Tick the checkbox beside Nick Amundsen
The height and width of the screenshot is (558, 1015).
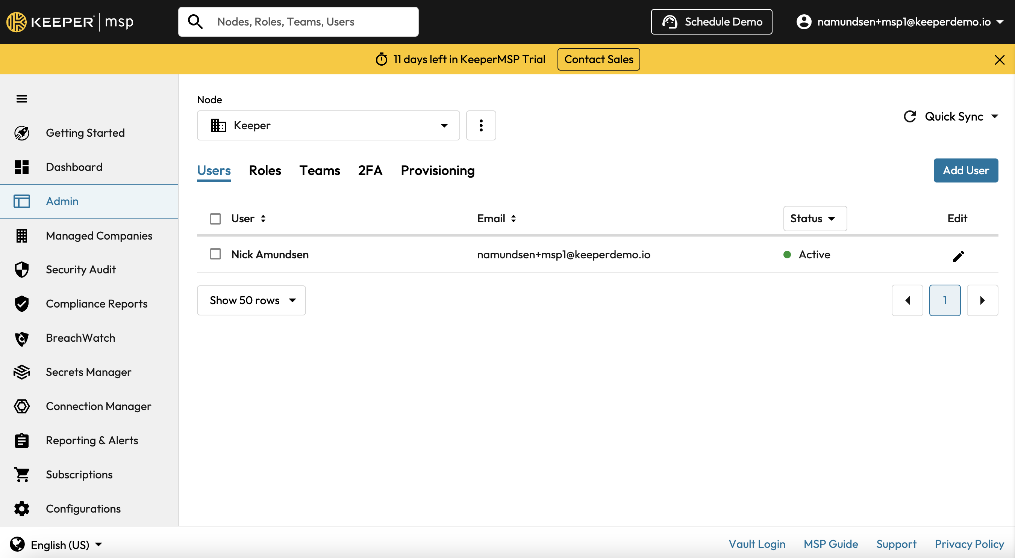(215, 254)
